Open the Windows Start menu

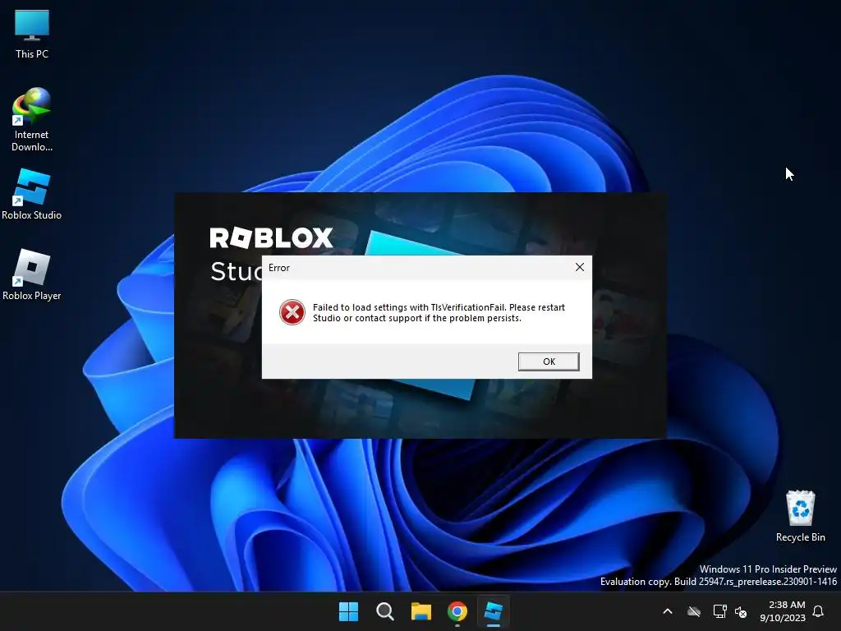[348, 611]
